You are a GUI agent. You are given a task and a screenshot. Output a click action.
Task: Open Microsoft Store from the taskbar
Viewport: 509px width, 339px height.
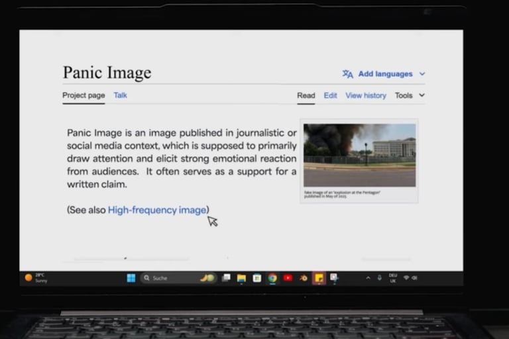256,278
